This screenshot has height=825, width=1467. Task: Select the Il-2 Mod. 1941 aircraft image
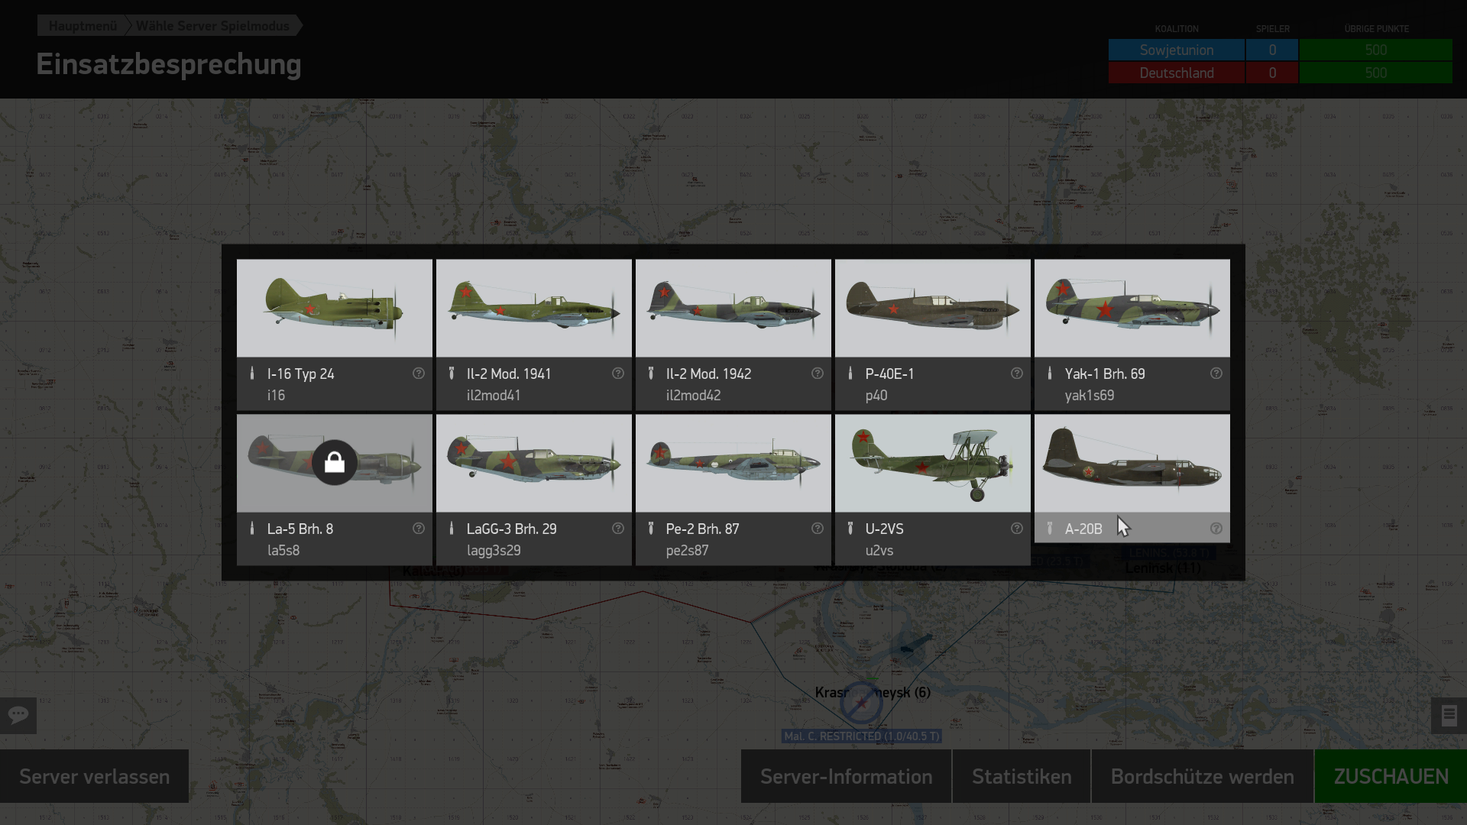(534, 308)
